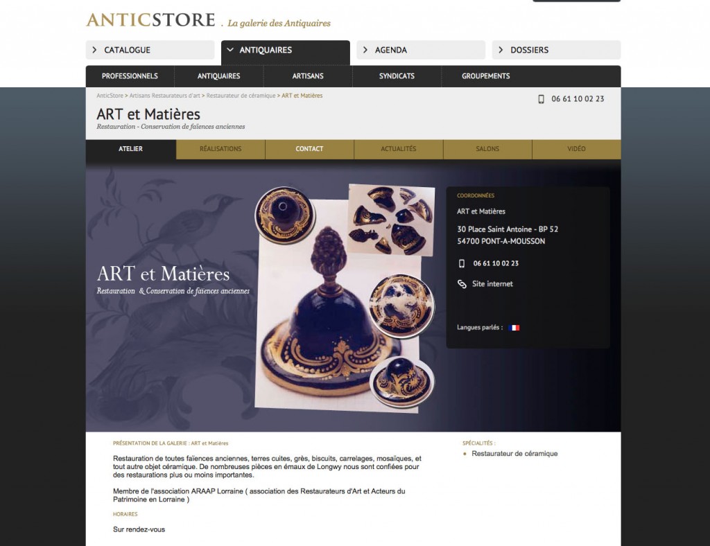Viewport: 710px width, 546px height.
Task: Click the broken ceramic pieces photo
Action: pyautogui.click(x=392, y=220)
